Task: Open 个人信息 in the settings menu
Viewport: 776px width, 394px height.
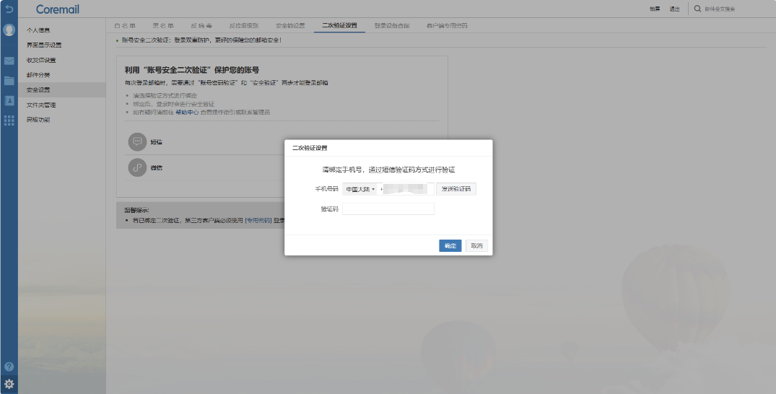Action: 38,30
